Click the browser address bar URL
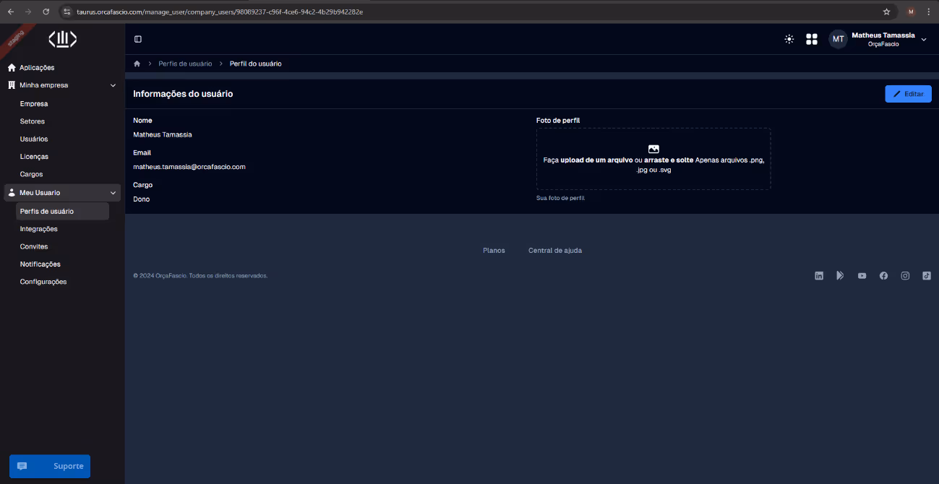939x484 pixels. tap(220, 12)
